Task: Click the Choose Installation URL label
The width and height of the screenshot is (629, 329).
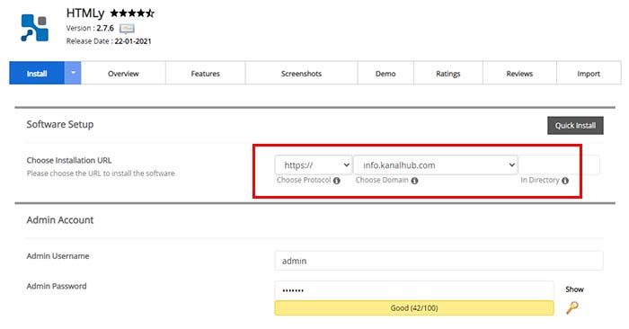Action: pos(69,160)
